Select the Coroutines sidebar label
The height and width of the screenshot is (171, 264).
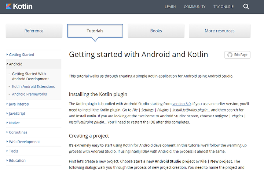click(18, 132)
